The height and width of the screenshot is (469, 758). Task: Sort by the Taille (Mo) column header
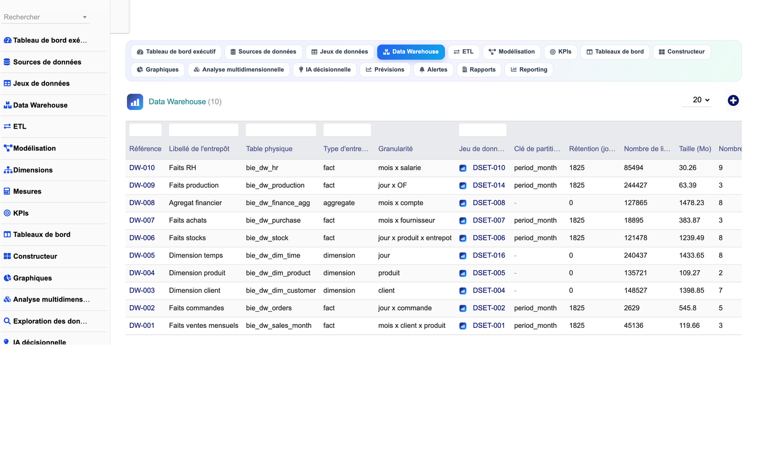point(695,149)
